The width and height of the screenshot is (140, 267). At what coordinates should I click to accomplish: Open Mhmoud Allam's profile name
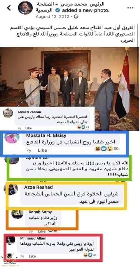[33, 238]
